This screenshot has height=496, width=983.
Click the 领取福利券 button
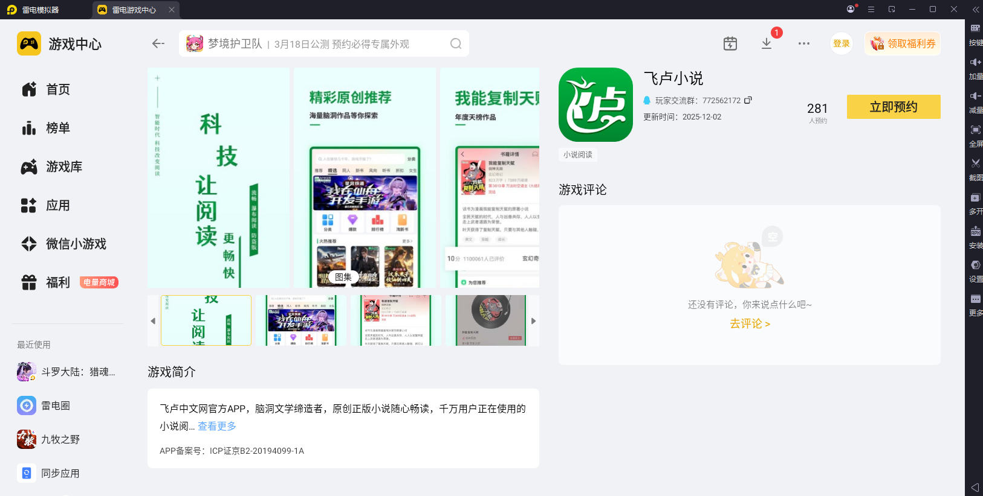click(903, 43)
